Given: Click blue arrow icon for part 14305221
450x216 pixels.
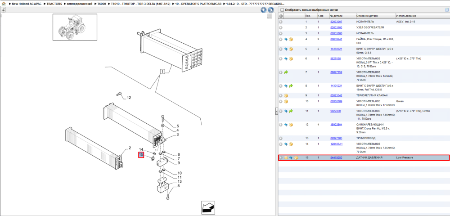Looking at the screenshot, I should click(x=286, y=86).
